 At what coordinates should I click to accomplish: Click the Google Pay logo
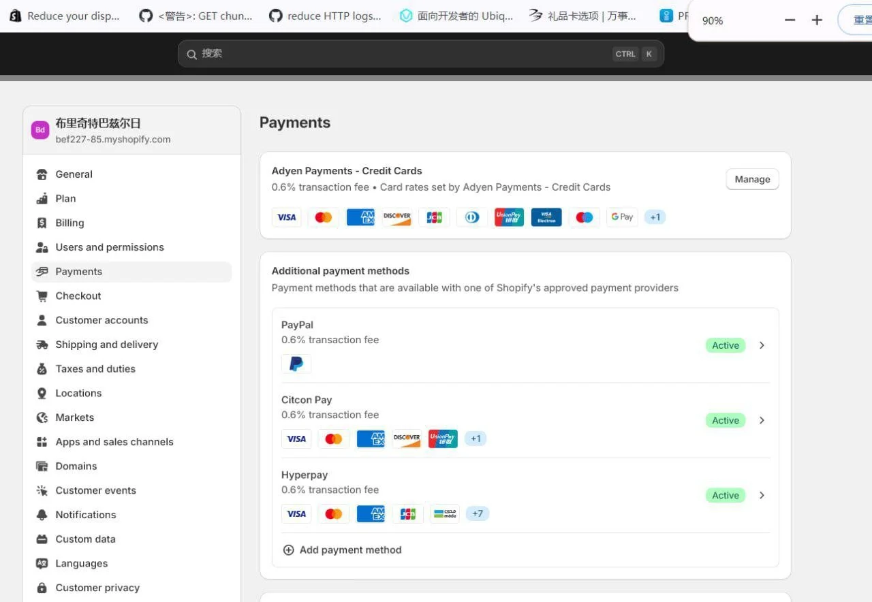622,217
